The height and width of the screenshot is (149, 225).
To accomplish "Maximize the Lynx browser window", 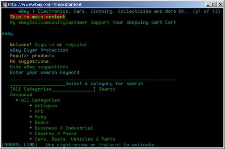I will [214, 5].
